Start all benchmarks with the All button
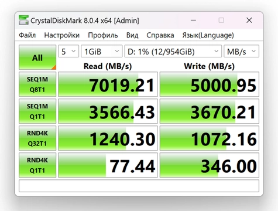This screenshot has height=211, width=278. click(37, 57)
